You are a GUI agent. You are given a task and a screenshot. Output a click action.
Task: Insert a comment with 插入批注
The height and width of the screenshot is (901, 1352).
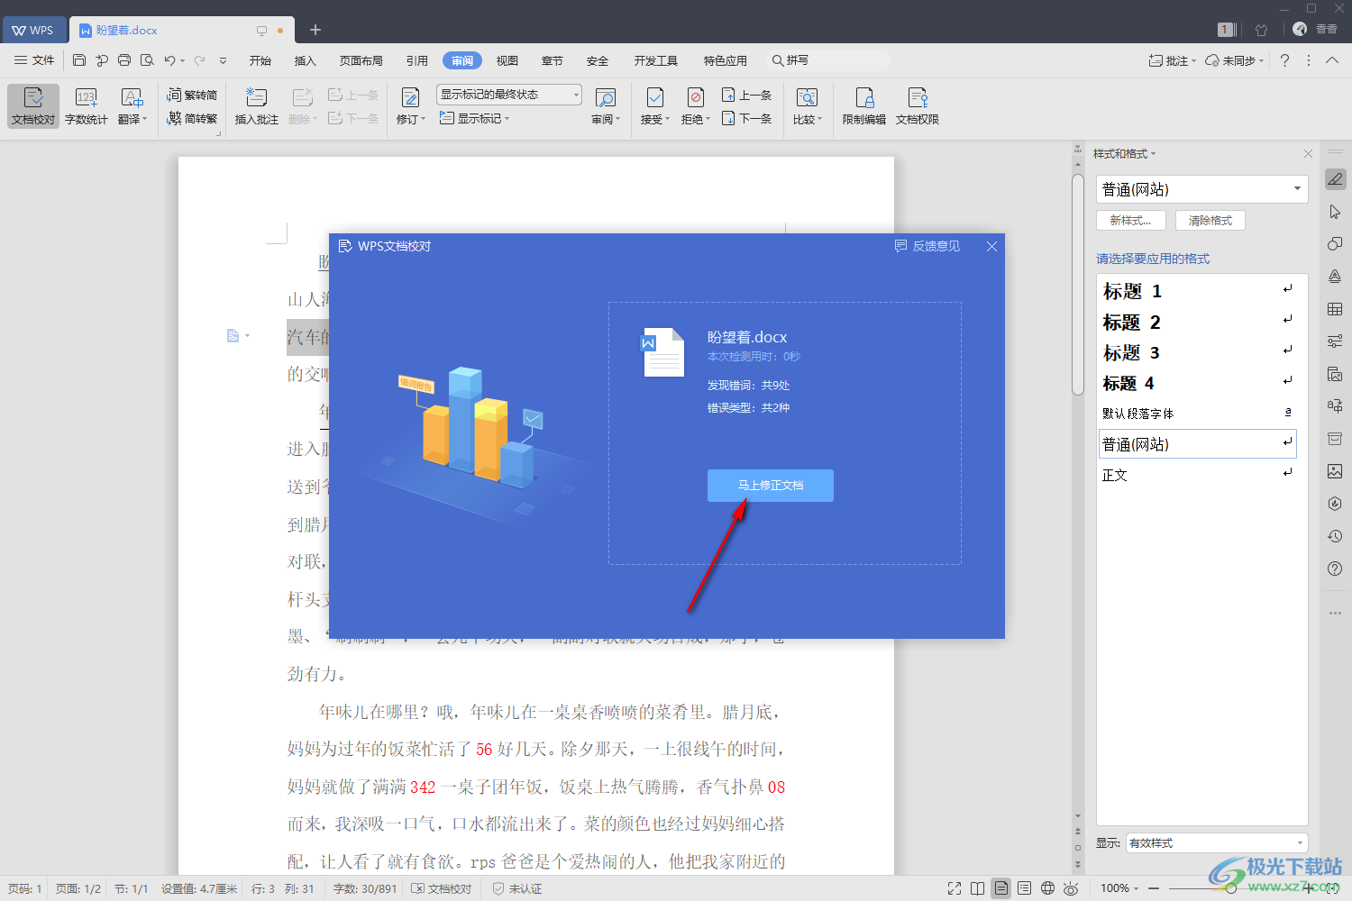[257, 105]
